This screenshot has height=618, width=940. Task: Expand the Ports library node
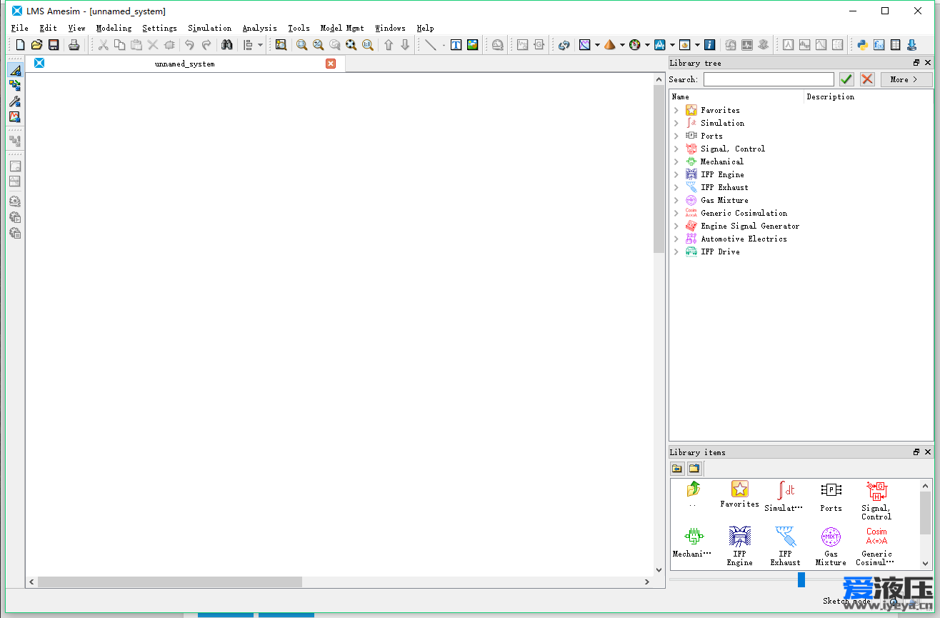pyautogui.click(x=676, y=136)
